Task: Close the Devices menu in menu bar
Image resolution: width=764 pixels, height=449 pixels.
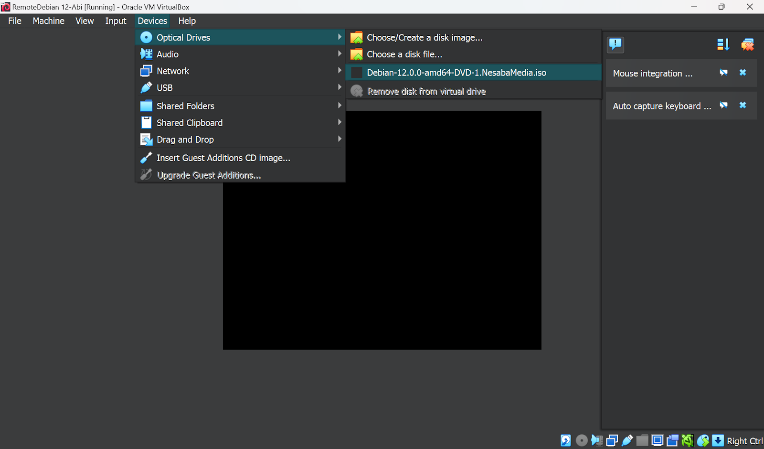Action: 152,21
